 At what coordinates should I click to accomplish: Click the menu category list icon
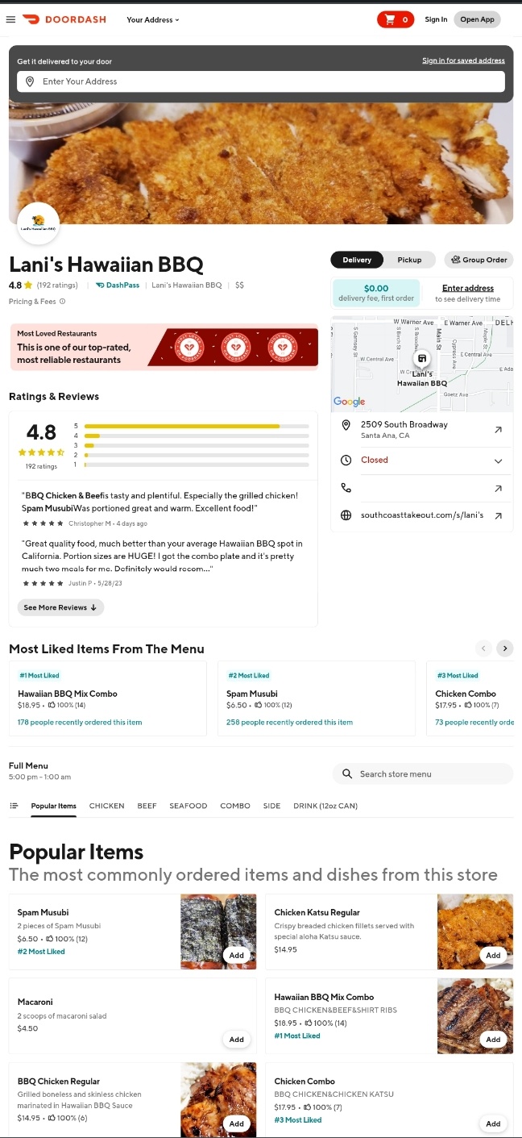click(x=14, y=806)
